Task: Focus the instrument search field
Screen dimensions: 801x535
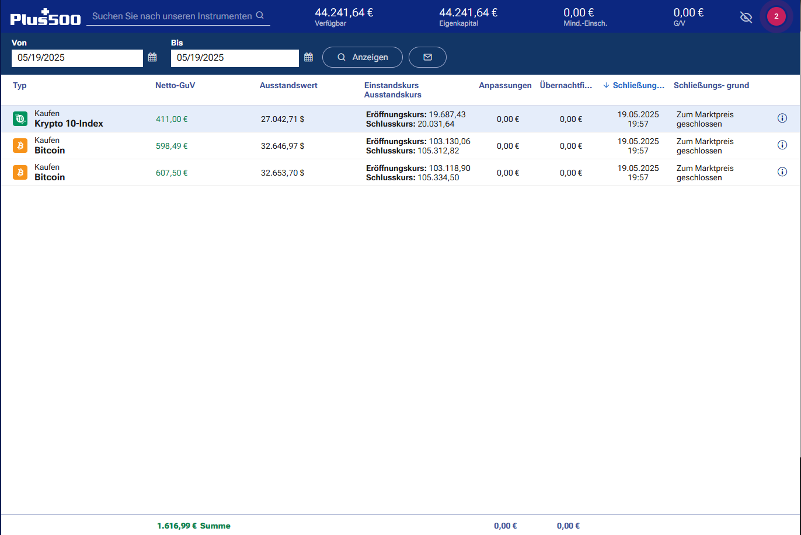Action: click(172, 16)
